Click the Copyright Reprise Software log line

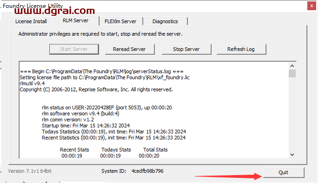click(x=96, y=89)
